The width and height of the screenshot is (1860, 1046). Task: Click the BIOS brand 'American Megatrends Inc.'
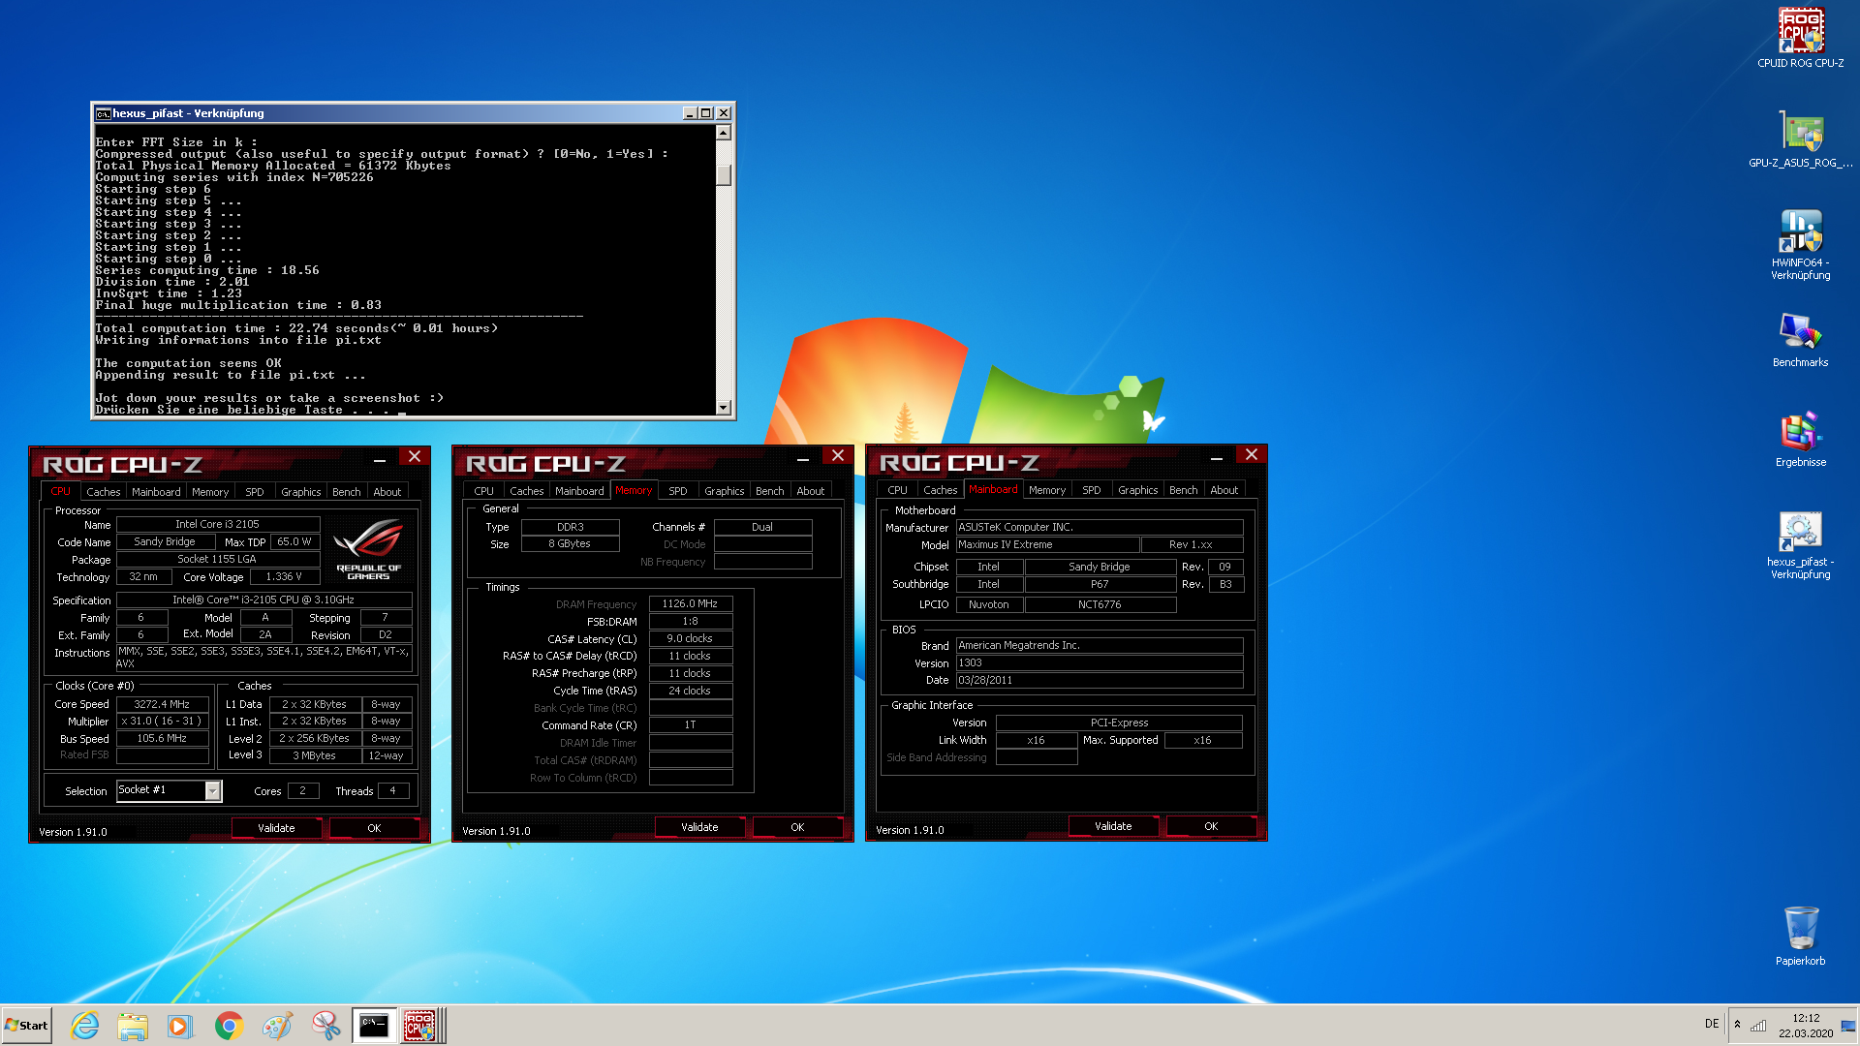point(1100,645)
